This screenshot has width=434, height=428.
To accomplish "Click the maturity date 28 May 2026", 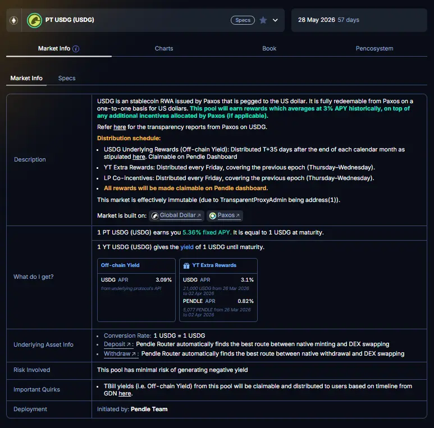I will coord(316,20).
